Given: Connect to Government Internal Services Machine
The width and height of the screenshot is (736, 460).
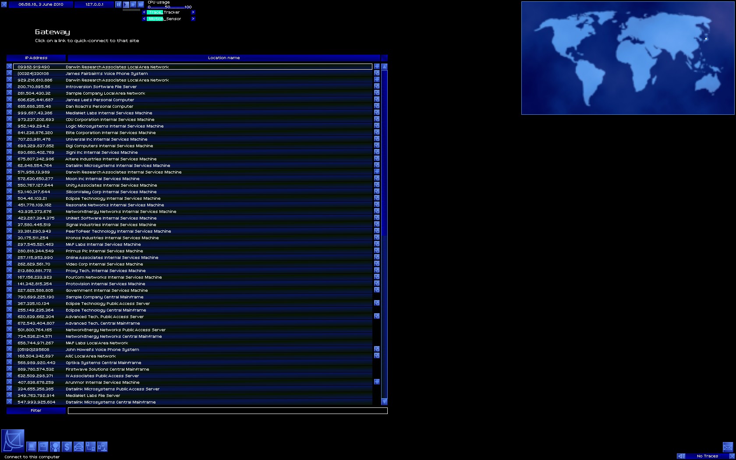Looking at the screenshot, I should [193, 290].
